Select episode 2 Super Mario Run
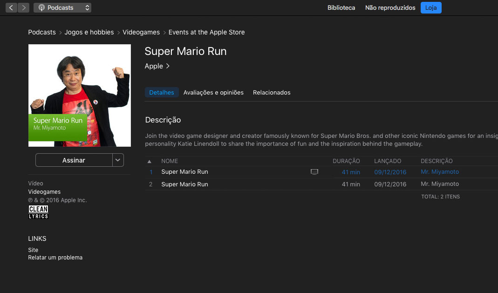 (184, 184)
